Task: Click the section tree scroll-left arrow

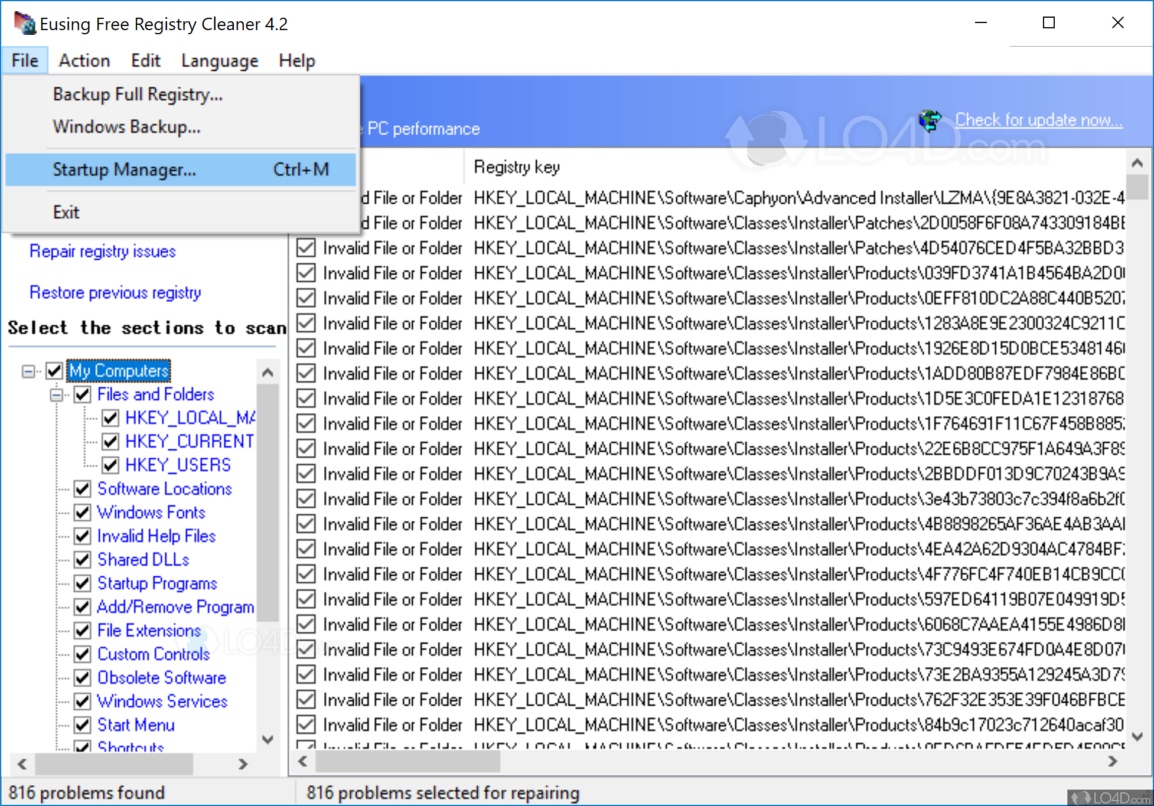Action: (x=22, y=764)
